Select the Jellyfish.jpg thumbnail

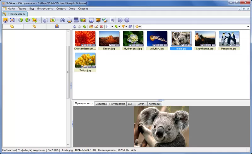[x=157, y=39]
